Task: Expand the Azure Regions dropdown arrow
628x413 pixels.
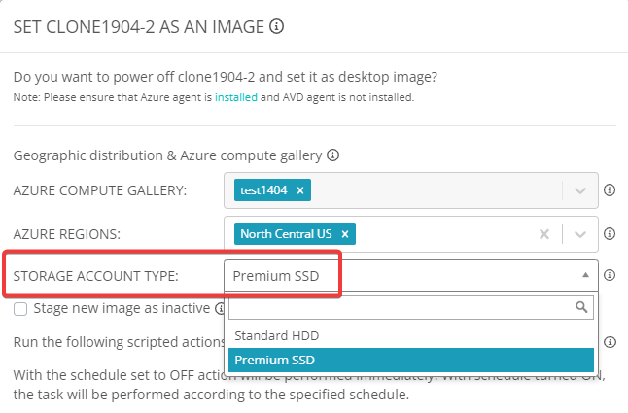Action: (580, 233)
